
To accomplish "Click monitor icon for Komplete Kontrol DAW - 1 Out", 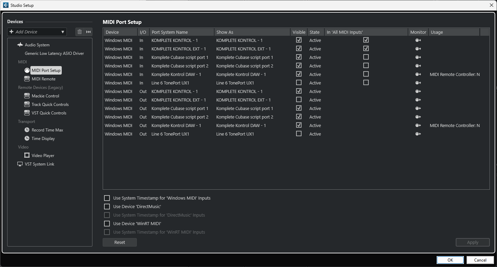I will [418, 125].
